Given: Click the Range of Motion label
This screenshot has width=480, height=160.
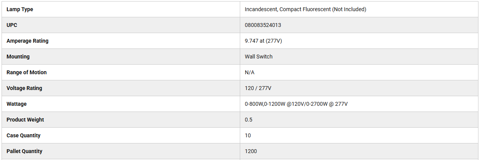Looking at the screenshot, I should click(x=27, y=72).
